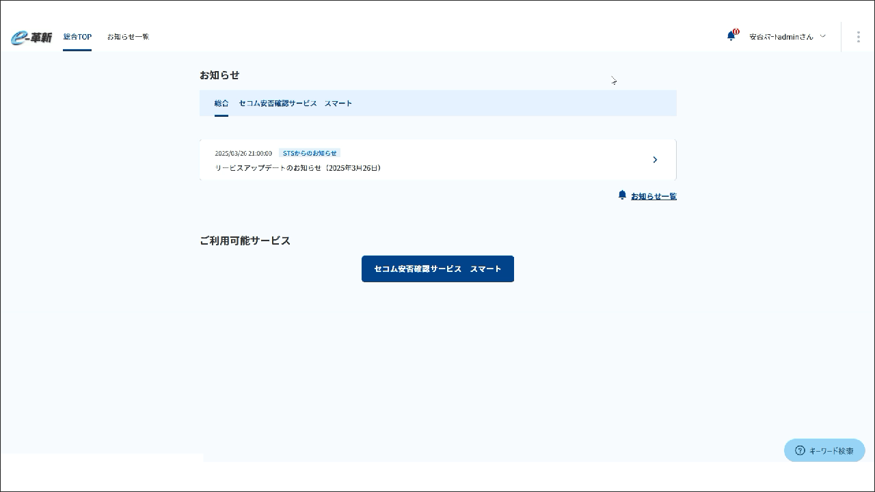
Task: Click the 2025/03/26 21:00:00 timestamp
Action: click(243, 154)
